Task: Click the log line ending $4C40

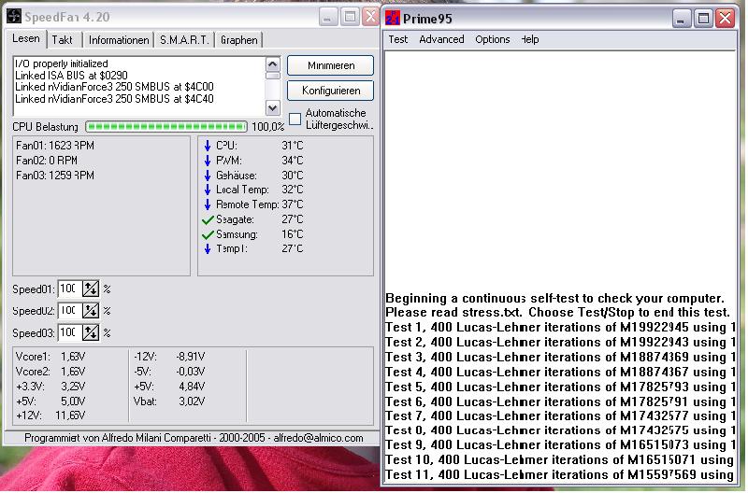Action: click(114, 99)
